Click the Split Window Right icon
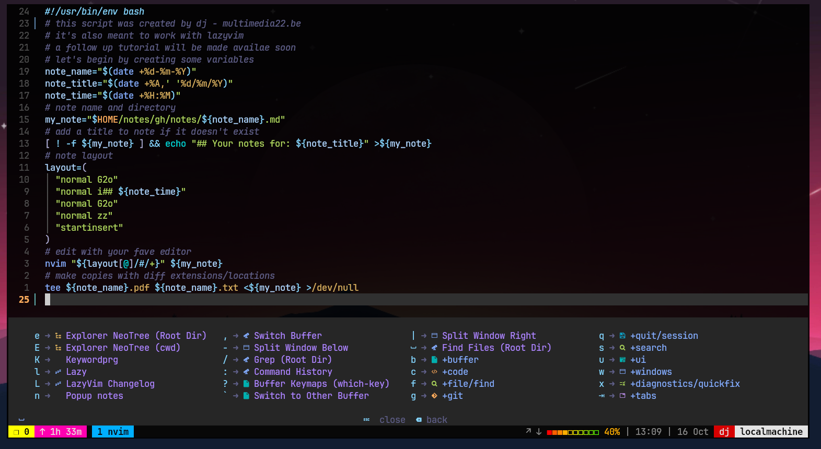Image resolution: width=821 pixels, height=449 pixels. [x=434, y=336]
